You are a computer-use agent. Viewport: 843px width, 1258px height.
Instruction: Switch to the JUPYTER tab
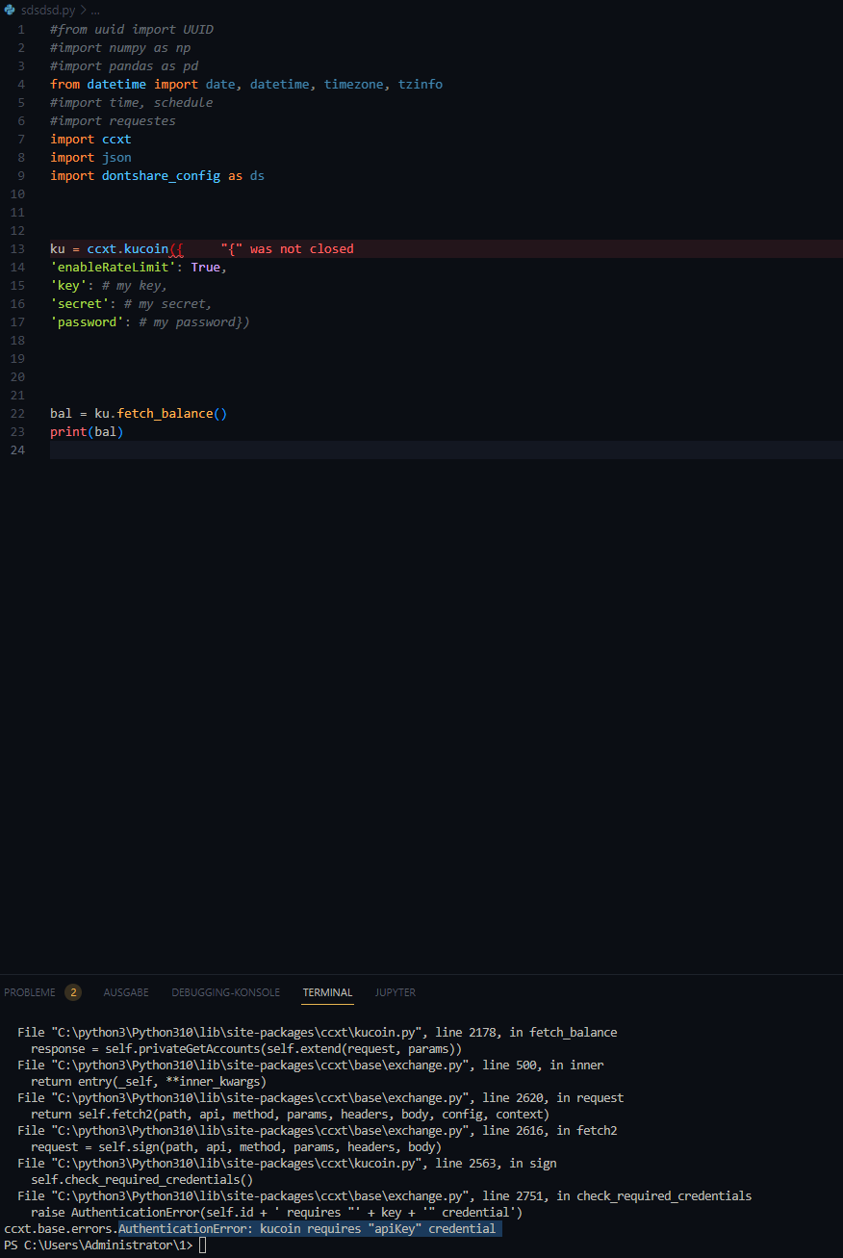(395, 992)
